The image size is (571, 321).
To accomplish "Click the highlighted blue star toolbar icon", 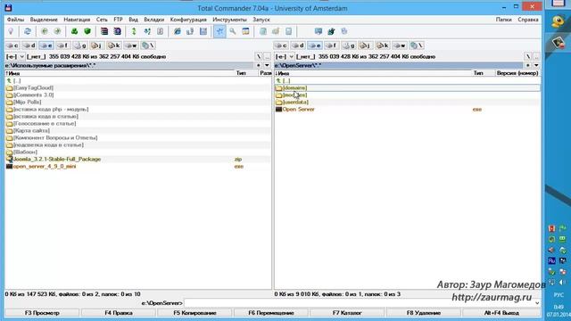I will click(x=219, y=31).
